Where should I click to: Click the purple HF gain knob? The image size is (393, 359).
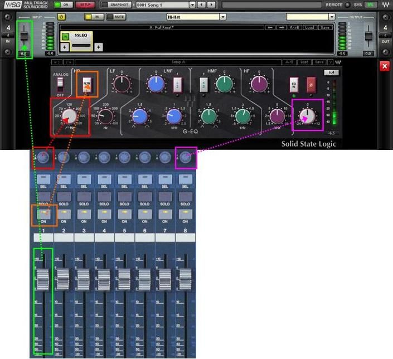(259, 84)
